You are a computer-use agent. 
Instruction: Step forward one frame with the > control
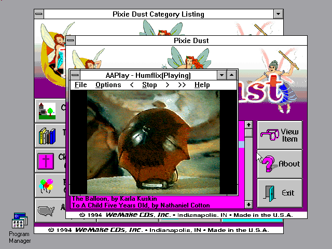coord(167,85)
